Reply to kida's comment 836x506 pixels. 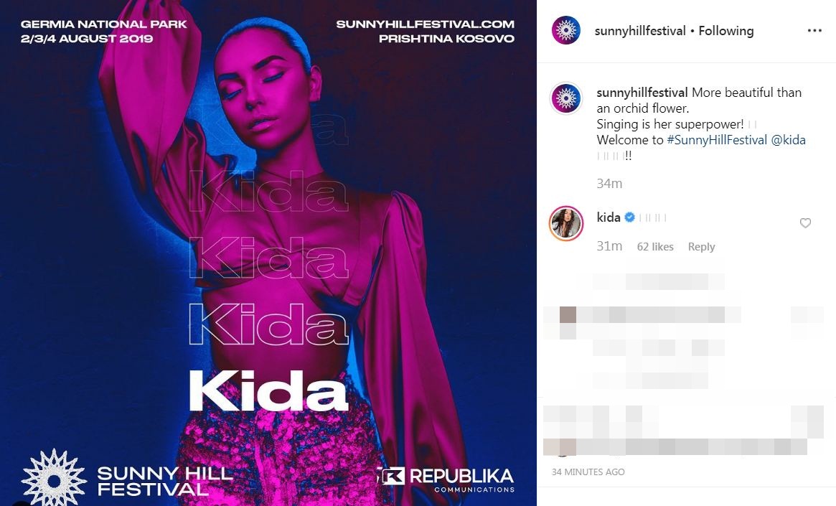701,247
